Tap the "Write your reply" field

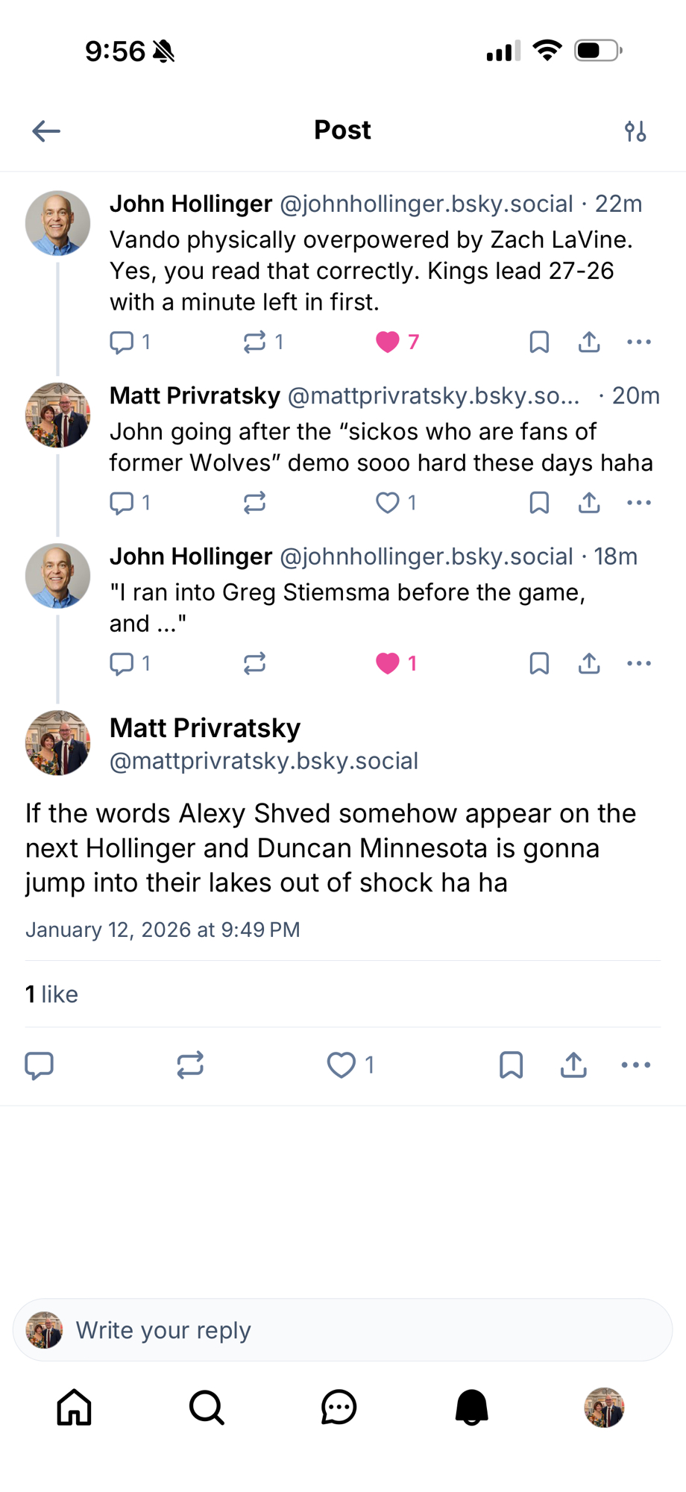343,1330
